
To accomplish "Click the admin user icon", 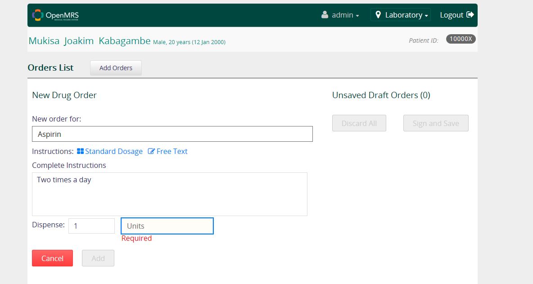I will 325,14.
